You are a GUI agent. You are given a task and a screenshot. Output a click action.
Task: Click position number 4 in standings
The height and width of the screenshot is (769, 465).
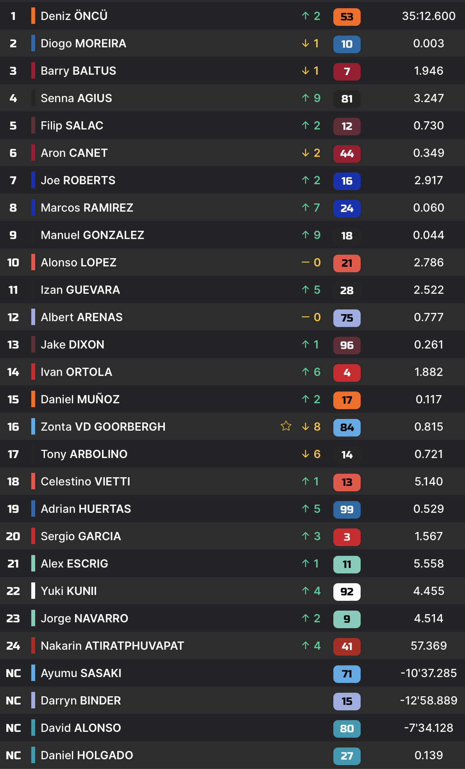tap(13, 98)
